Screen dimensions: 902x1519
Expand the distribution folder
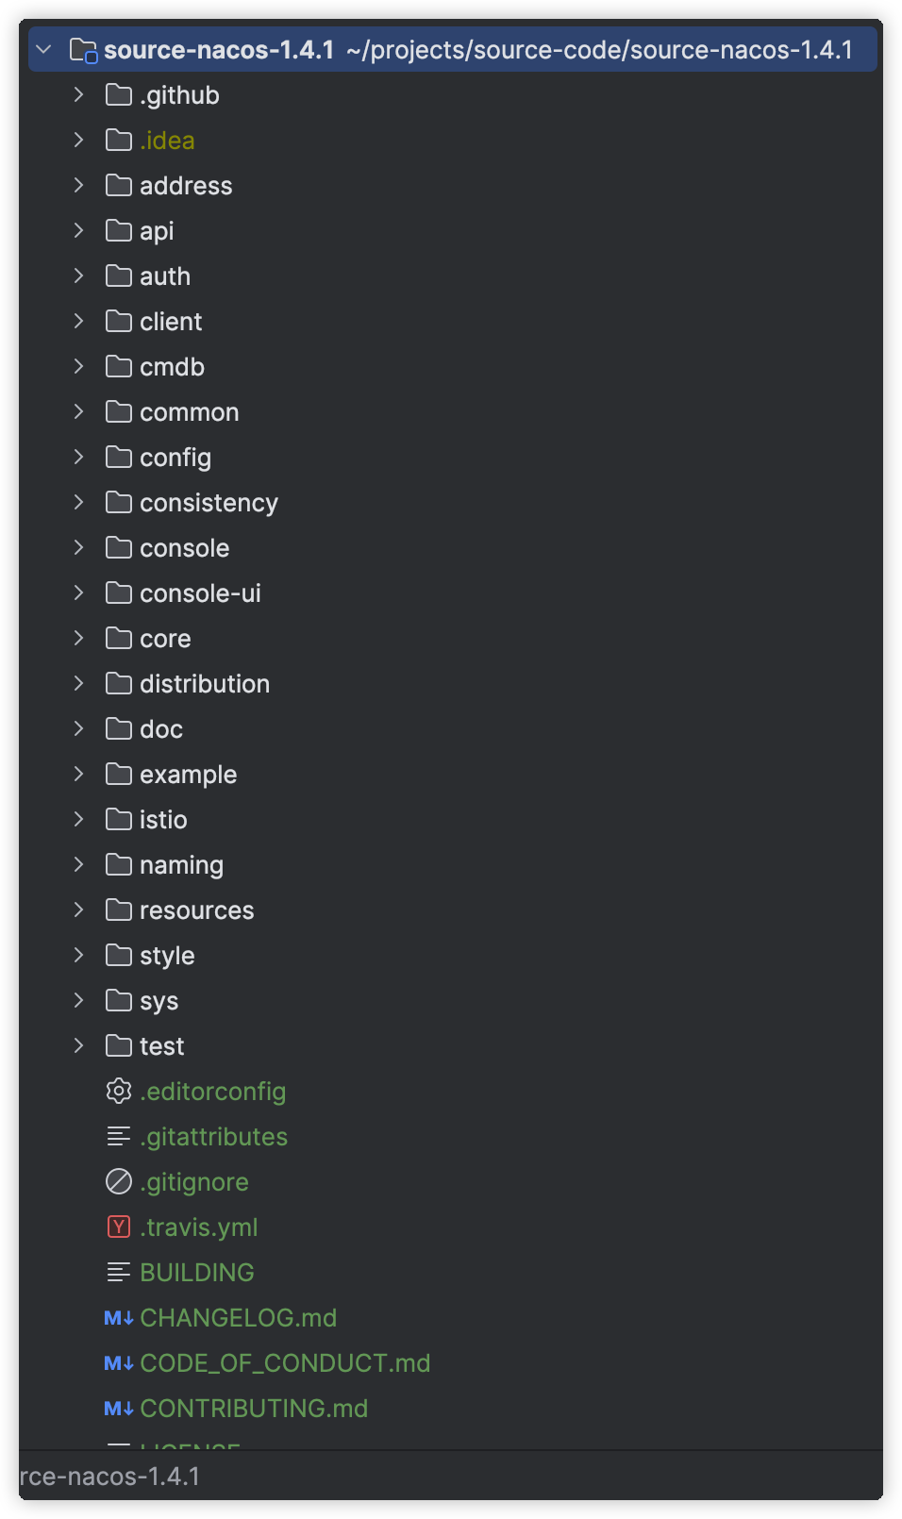pyautogui.click(x=78, y=683)
